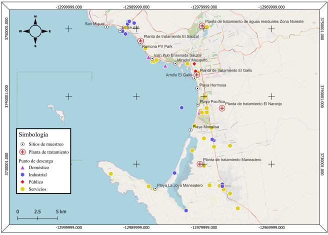The width and height of the screenshot is (328, 235).
Task: Click the Maneadero treatment plant marker
Action: 200,164
